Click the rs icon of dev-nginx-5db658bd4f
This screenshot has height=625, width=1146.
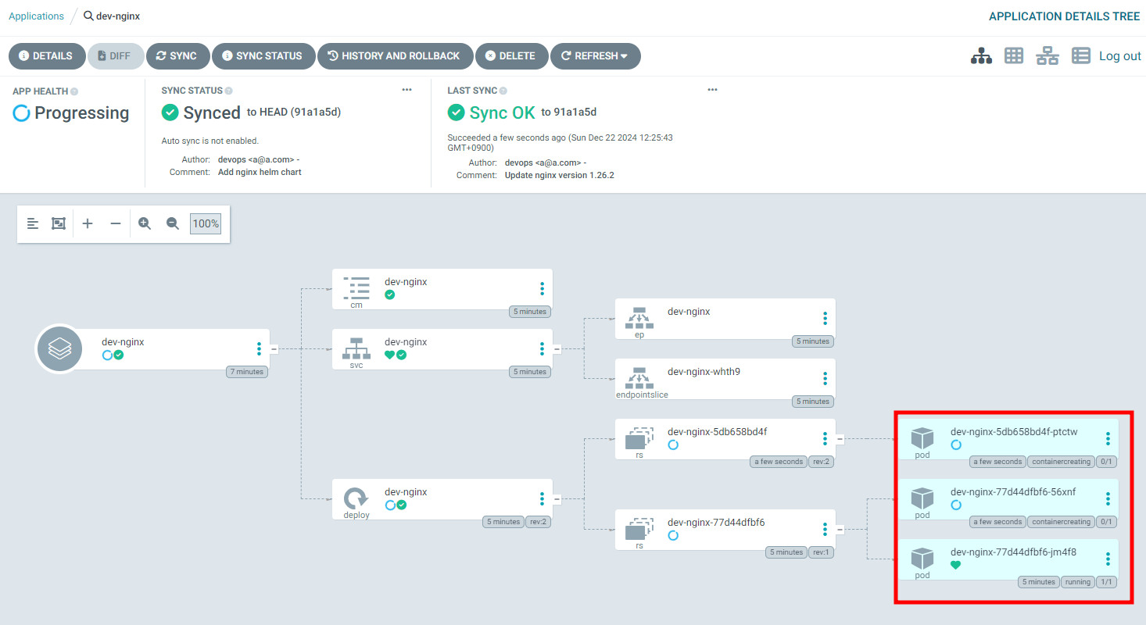pyautogui.click(x=639, y=438)
